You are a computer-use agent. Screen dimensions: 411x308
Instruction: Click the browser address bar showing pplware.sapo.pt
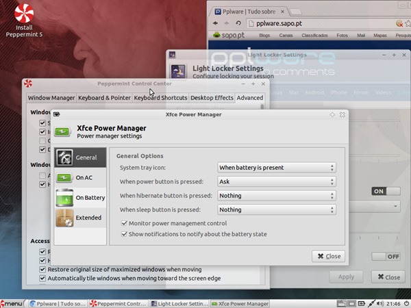point(320,23)
